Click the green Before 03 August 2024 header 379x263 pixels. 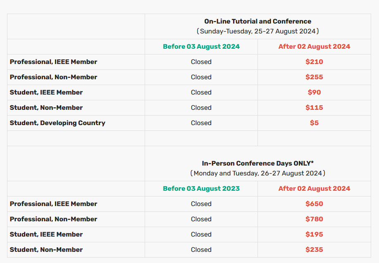tap(201, 46)
